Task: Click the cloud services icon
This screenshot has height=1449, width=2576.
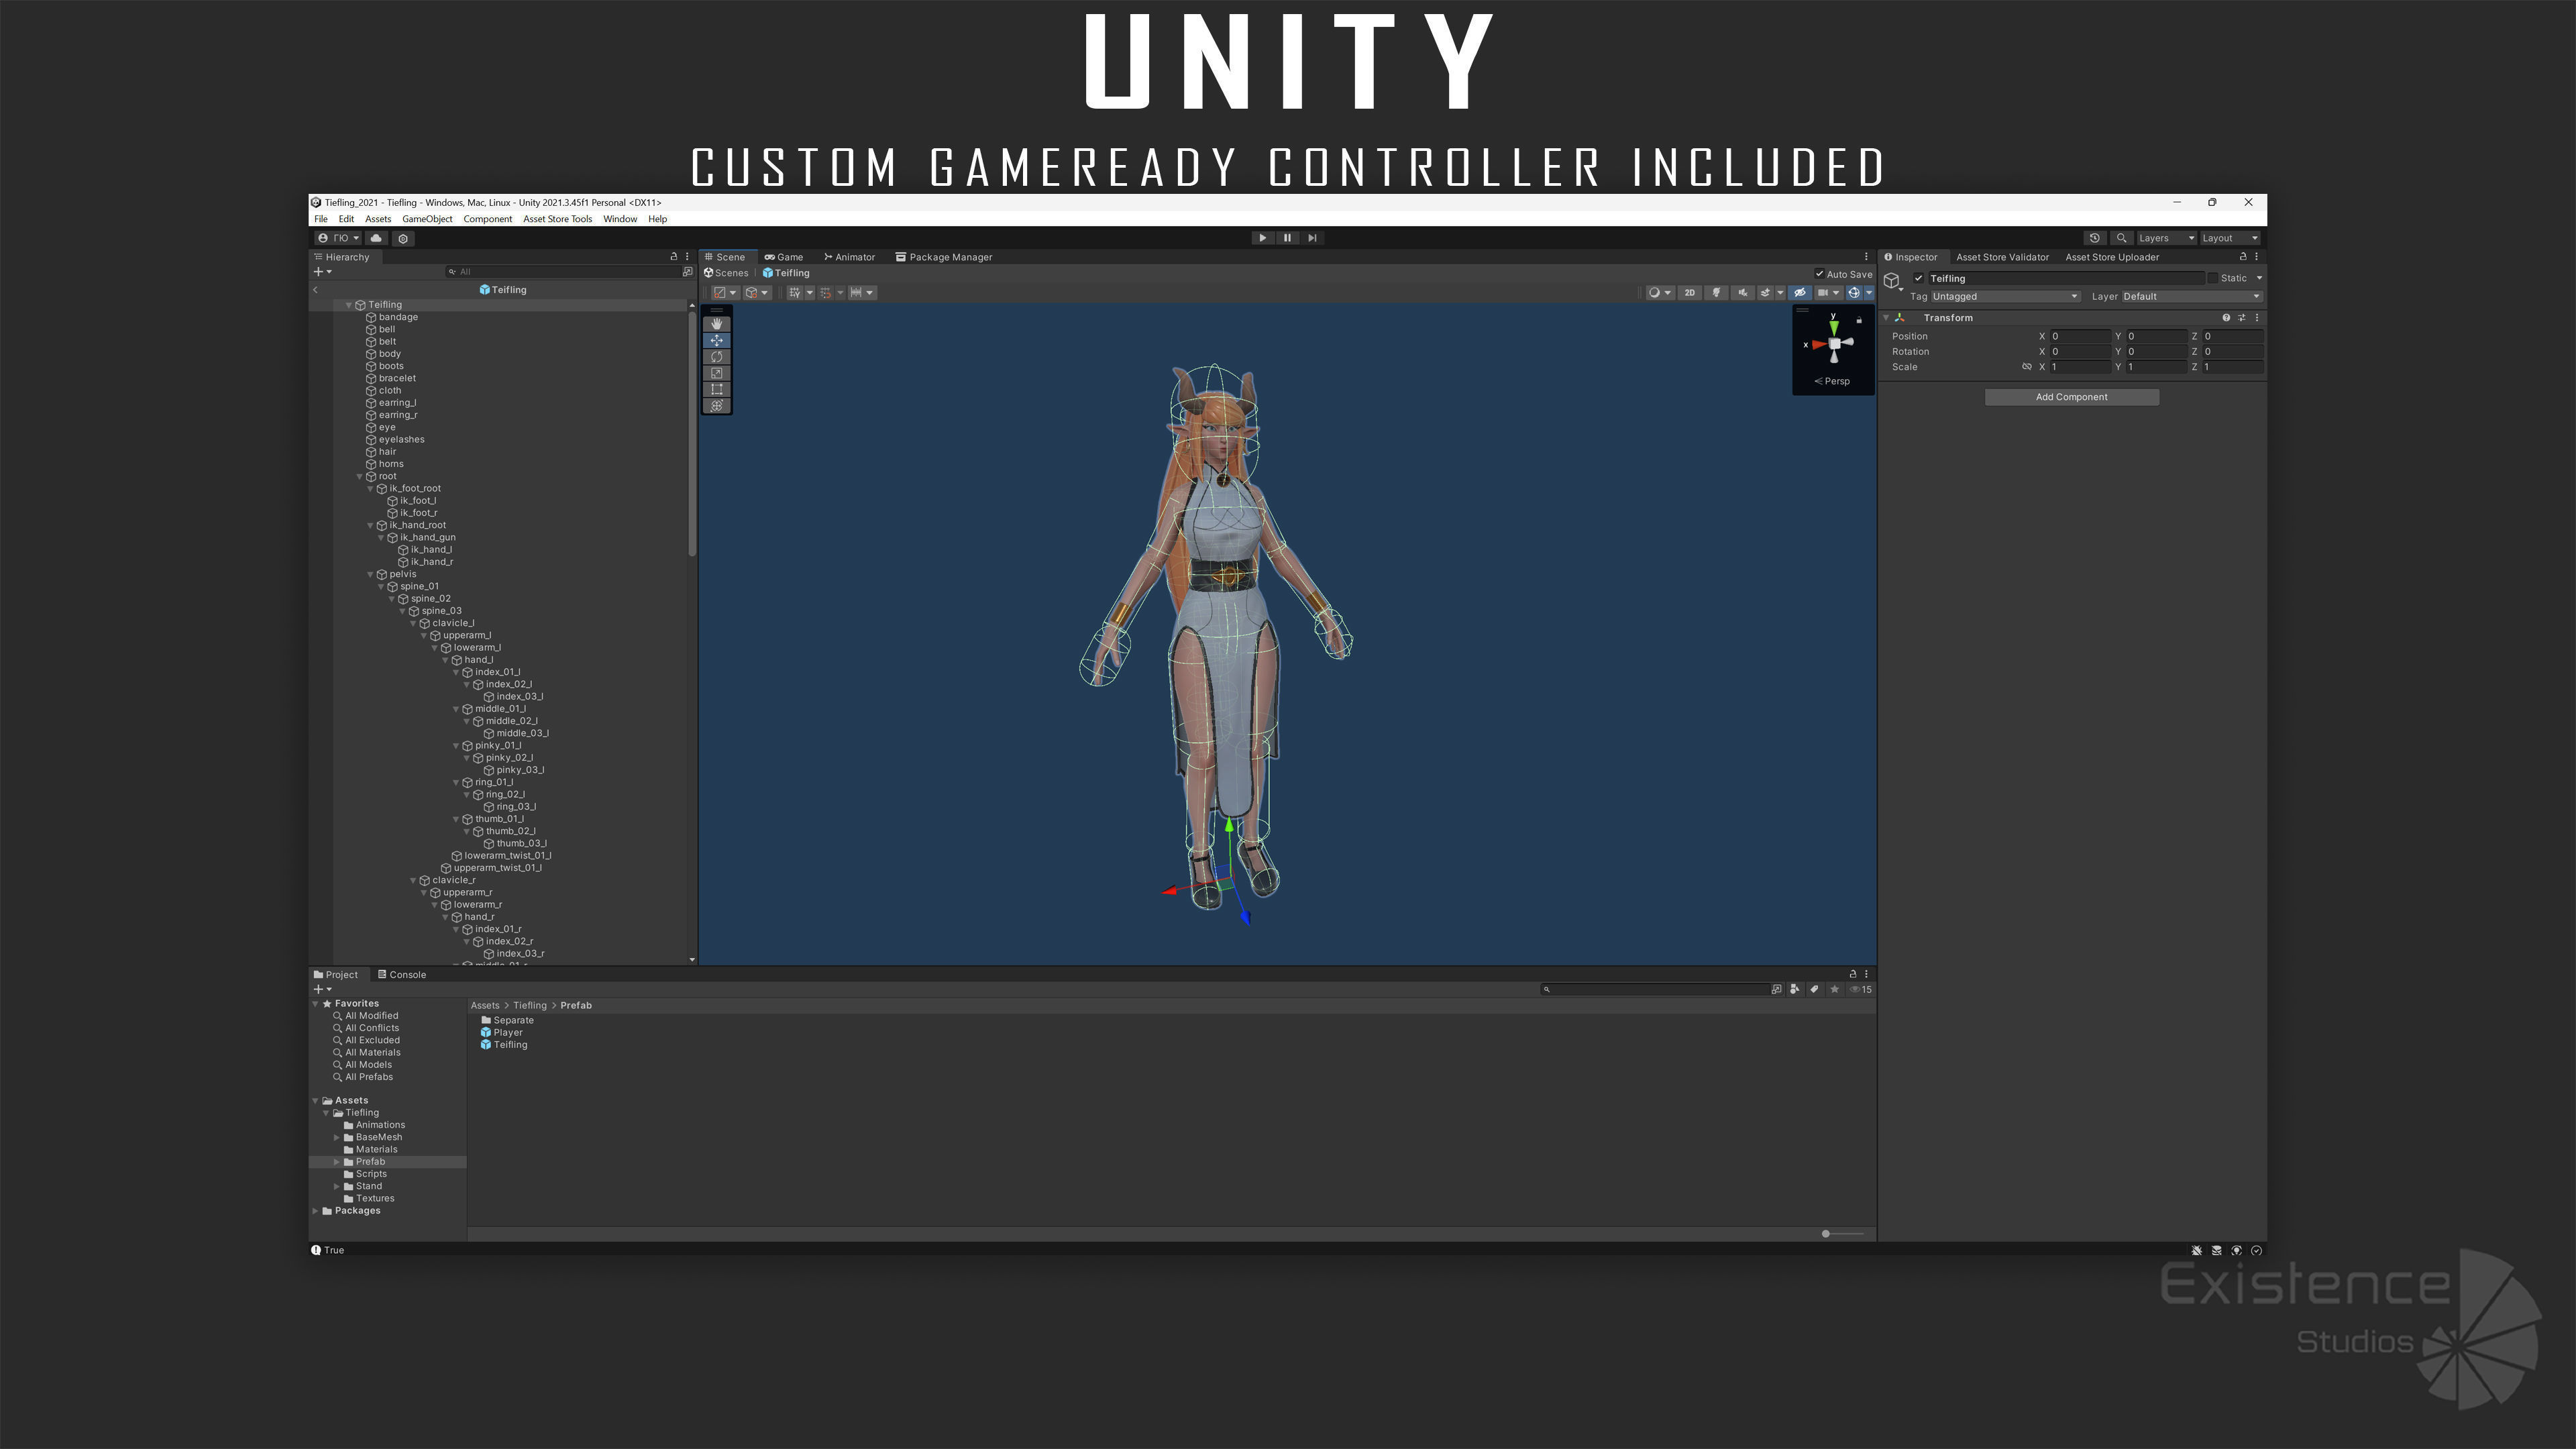Action: coord(376,238)
